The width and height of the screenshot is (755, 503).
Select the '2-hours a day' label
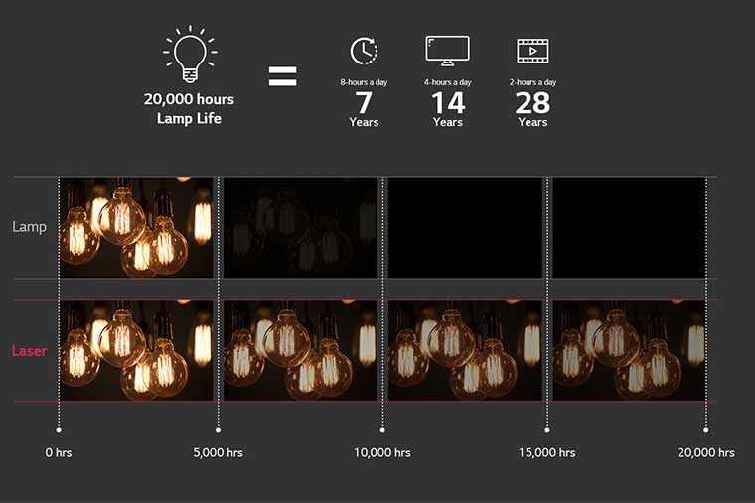(533, 82)
